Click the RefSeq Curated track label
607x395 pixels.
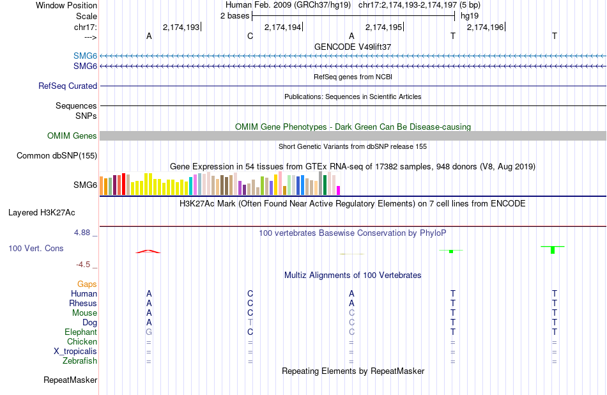click(67, 86)
